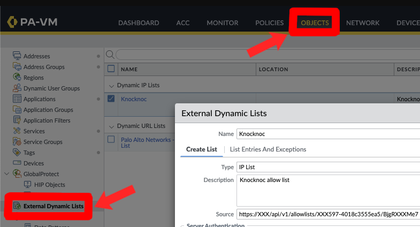Collapse the GlobalProtect tree node

tap(6, 174)
